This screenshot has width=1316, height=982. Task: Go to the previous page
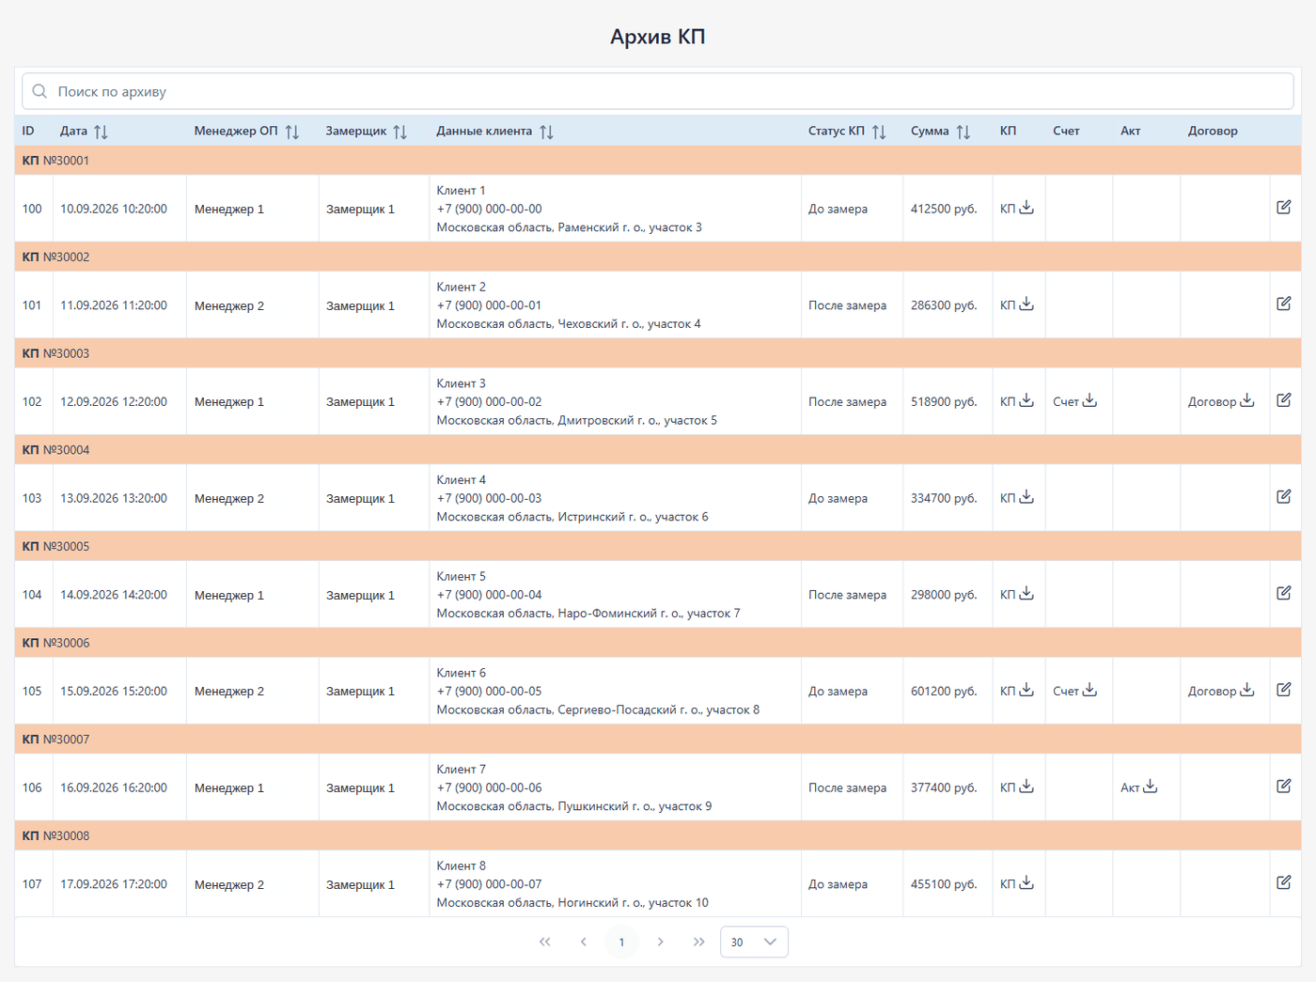pyautogui.click(x=584, y=942)
